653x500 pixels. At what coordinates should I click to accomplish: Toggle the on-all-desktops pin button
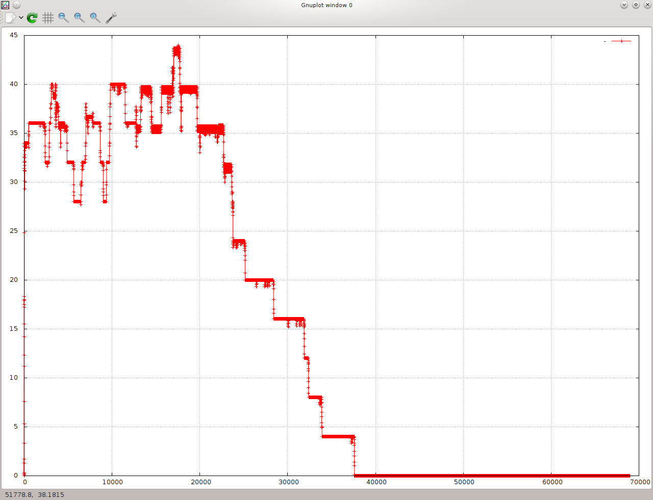[16, 5]
